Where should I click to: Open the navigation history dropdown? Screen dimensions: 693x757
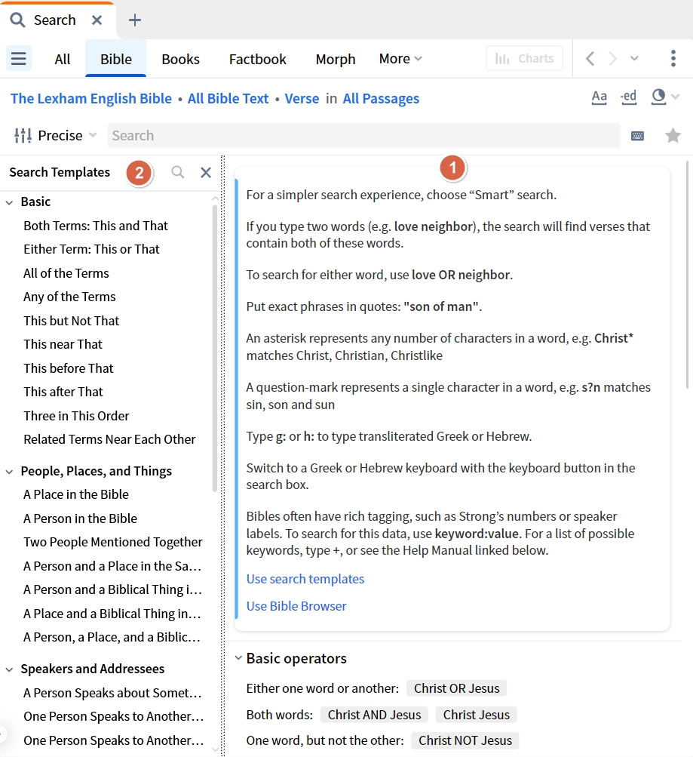[634, 58]
